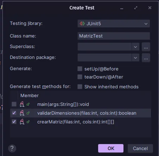Click the method icon beside validarDimensiones
159x156 pixels.
click(22, 113)
